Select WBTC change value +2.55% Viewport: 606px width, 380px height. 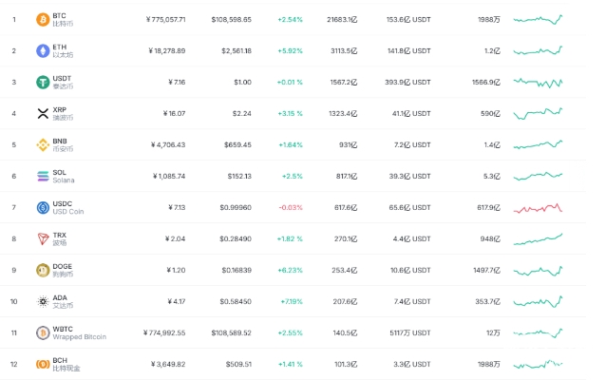click(x=290, y=332)
